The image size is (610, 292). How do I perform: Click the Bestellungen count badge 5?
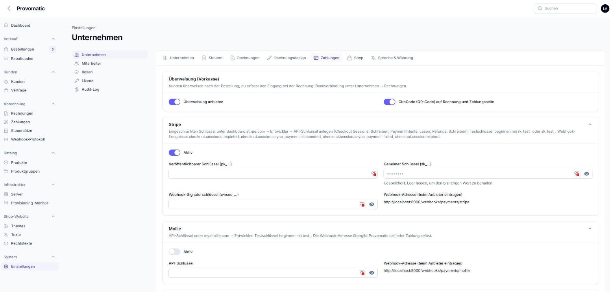[53, 49]
